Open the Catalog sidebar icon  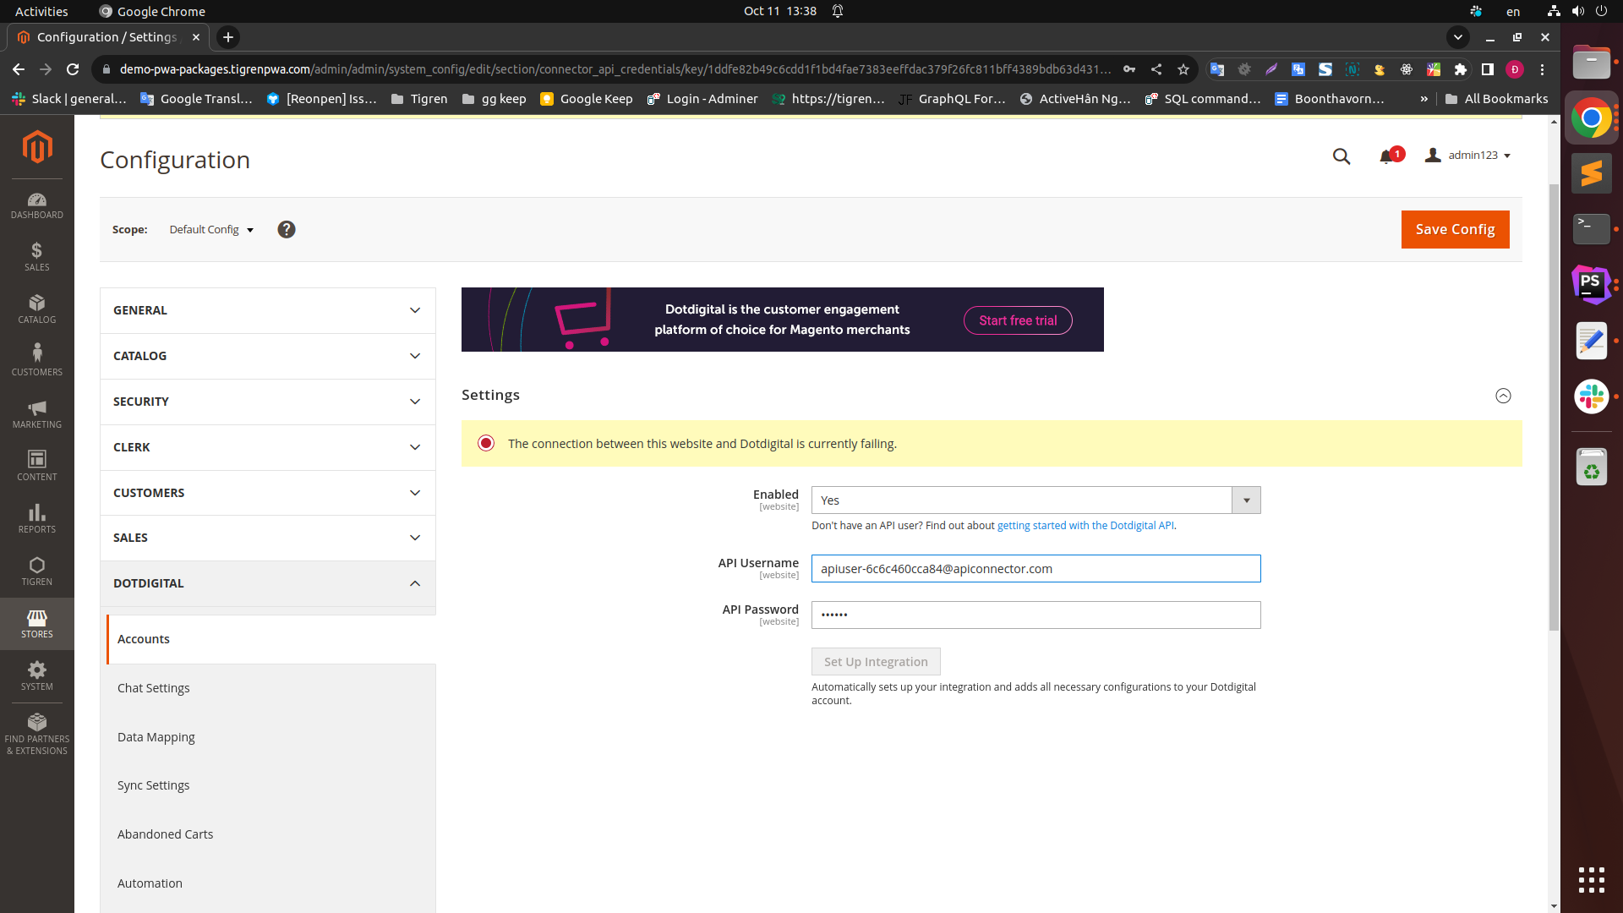click(x=37, y=309)
